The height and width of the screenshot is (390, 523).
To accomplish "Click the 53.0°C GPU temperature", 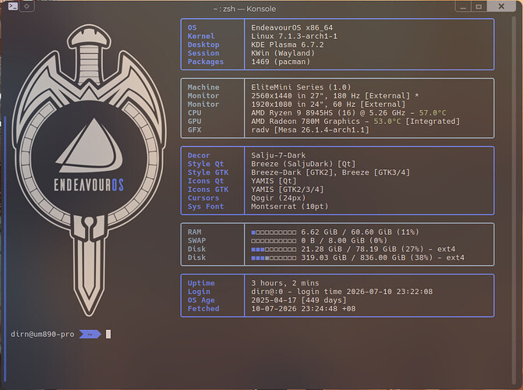I will 387,121.
